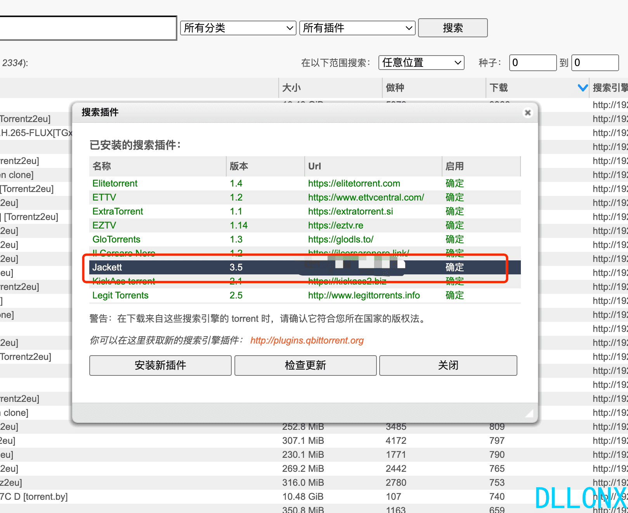This screenshot has width=628, height=513.
Task: Select the ExtraTorrent plugin row
Action: tap(305, 211)
